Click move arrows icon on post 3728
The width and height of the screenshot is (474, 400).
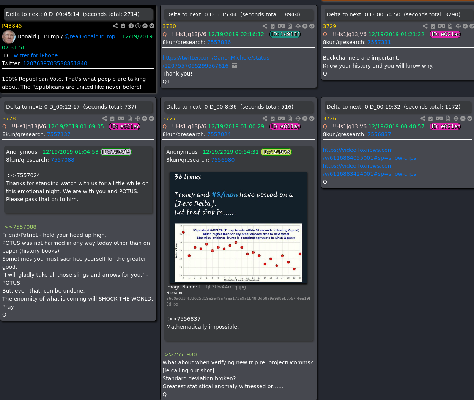tap(138, 118)
